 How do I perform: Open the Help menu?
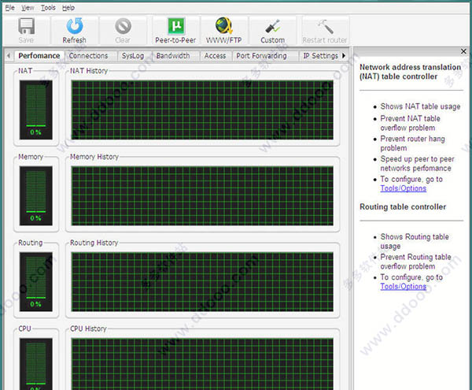[68, 8]
